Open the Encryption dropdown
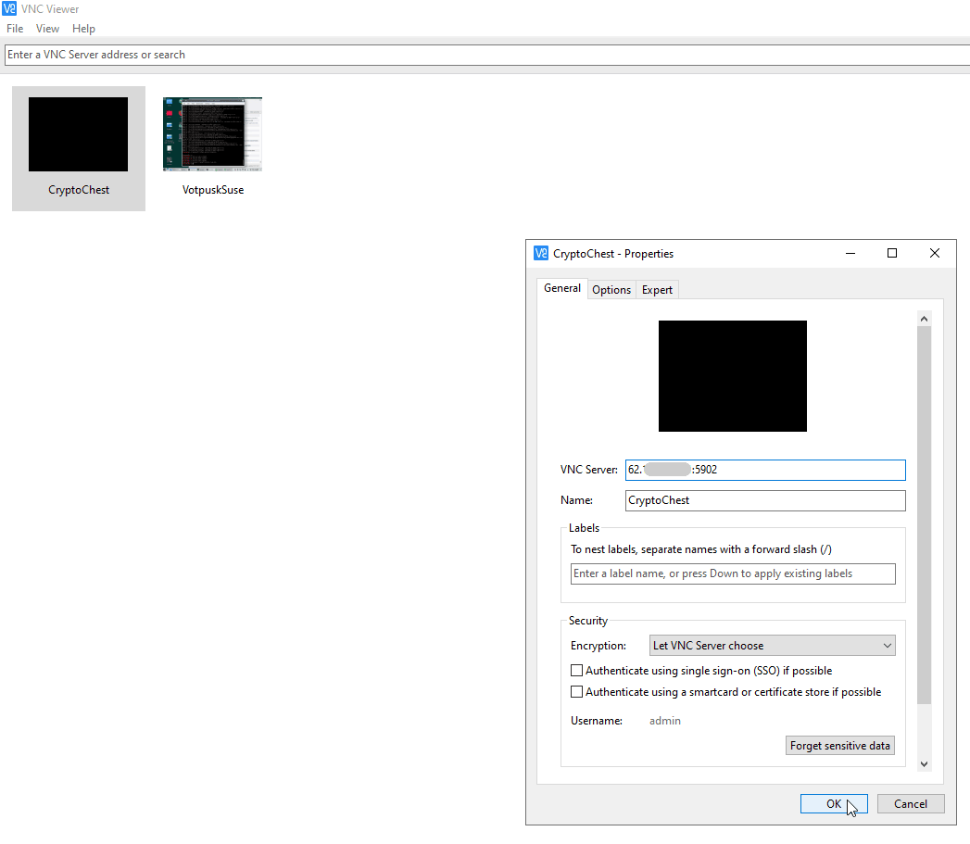This screenshot has width=970, height=844. click(772, 646)
